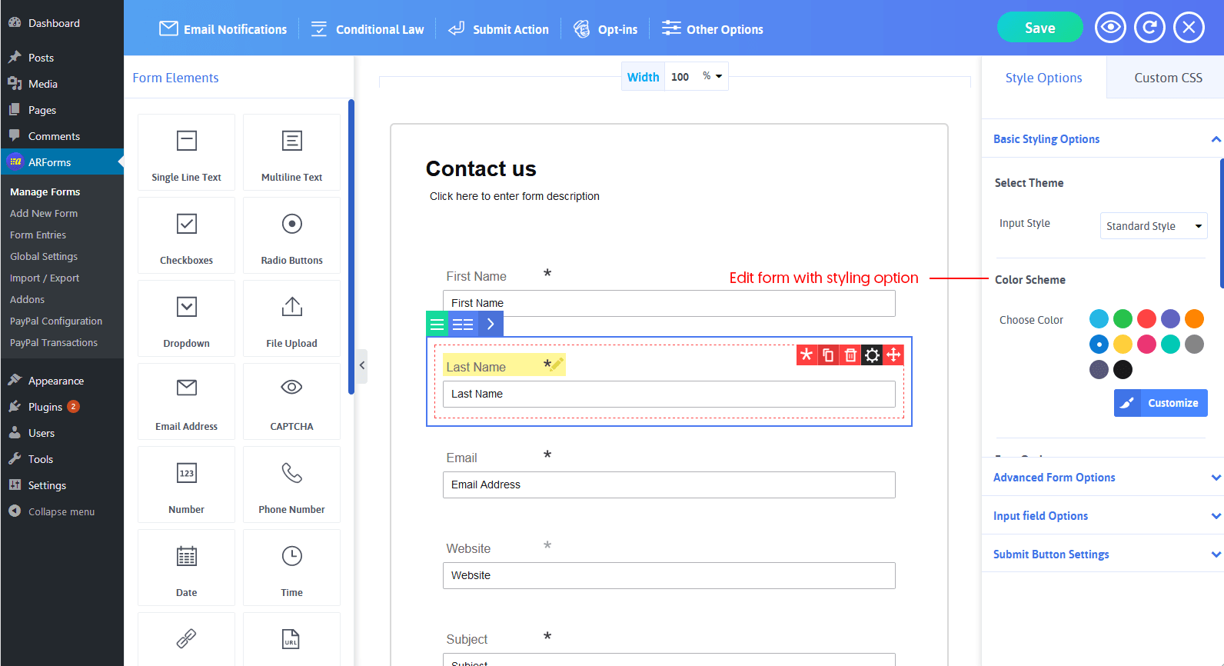The image size is (1224, 666).
Task: Open the Conditional Law menu
Action: [368, 29]
